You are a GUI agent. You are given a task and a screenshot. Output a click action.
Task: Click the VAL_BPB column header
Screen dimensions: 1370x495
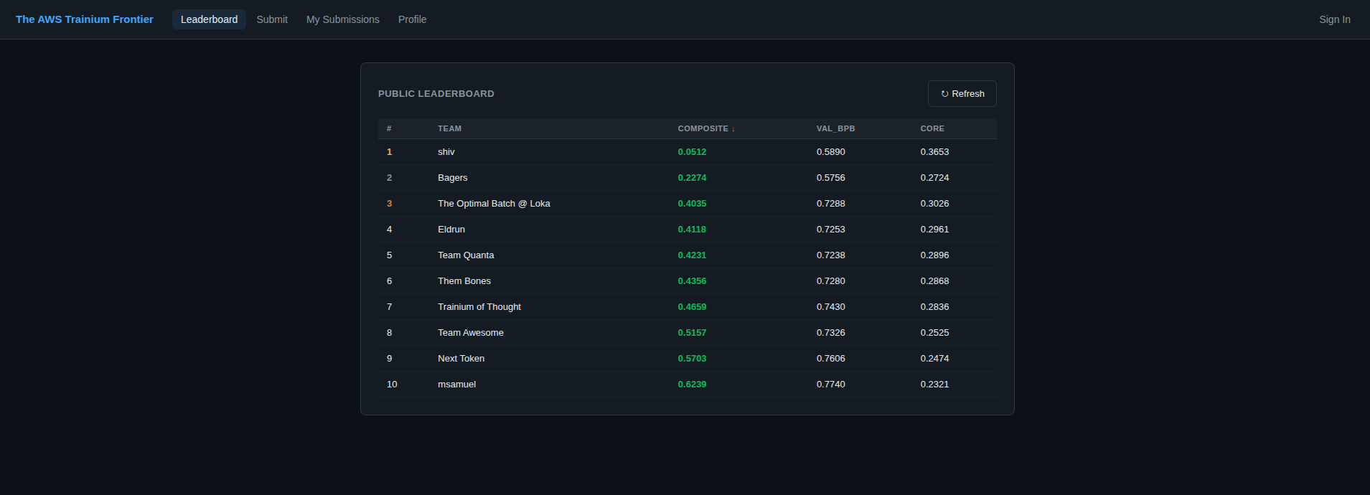tap(835, 128)
